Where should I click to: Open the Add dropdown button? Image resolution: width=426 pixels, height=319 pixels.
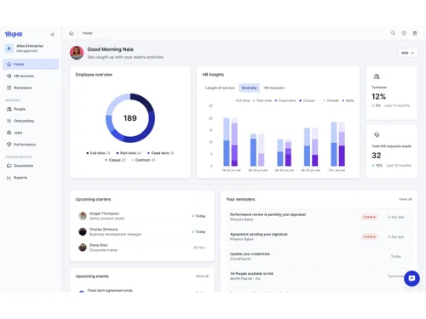tap(407, 53)
